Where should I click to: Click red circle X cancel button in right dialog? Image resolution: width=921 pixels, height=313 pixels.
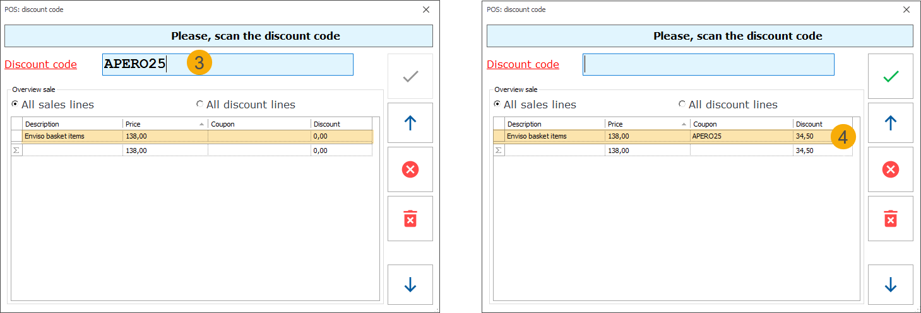(x=890, y=169)
